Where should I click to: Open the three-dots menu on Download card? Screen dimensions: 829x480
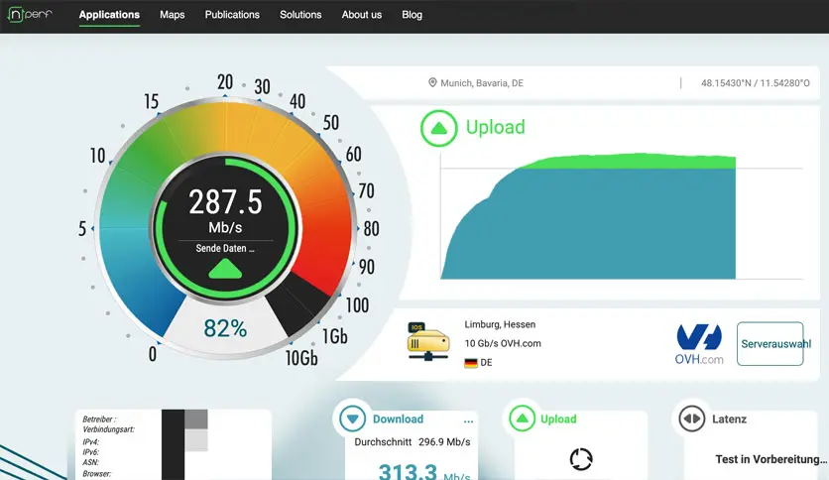coord(468,421)
